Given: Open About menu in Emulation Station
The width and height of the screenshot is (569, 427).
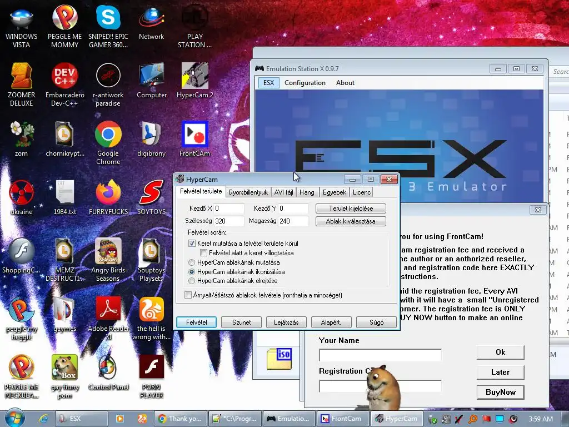Looking at the screenshot, I should point(345,83).
